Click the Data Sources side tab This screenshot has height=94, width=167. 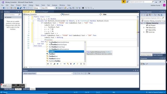click(2, 15)
